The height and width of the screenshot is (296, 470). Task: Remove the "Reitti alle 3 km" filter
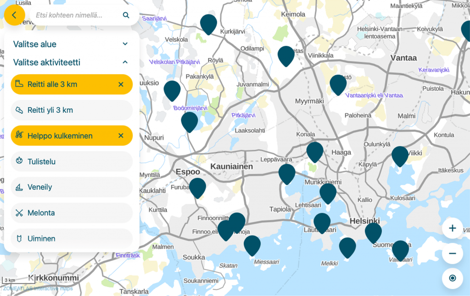[121, 84]
